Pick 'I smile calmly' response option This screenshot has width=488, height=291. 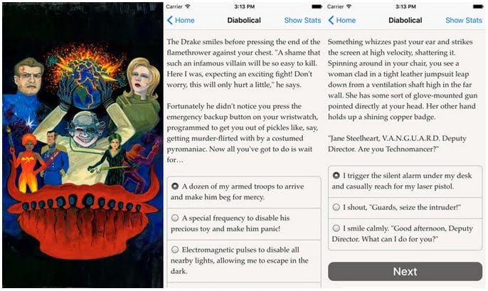pos(405,234)
